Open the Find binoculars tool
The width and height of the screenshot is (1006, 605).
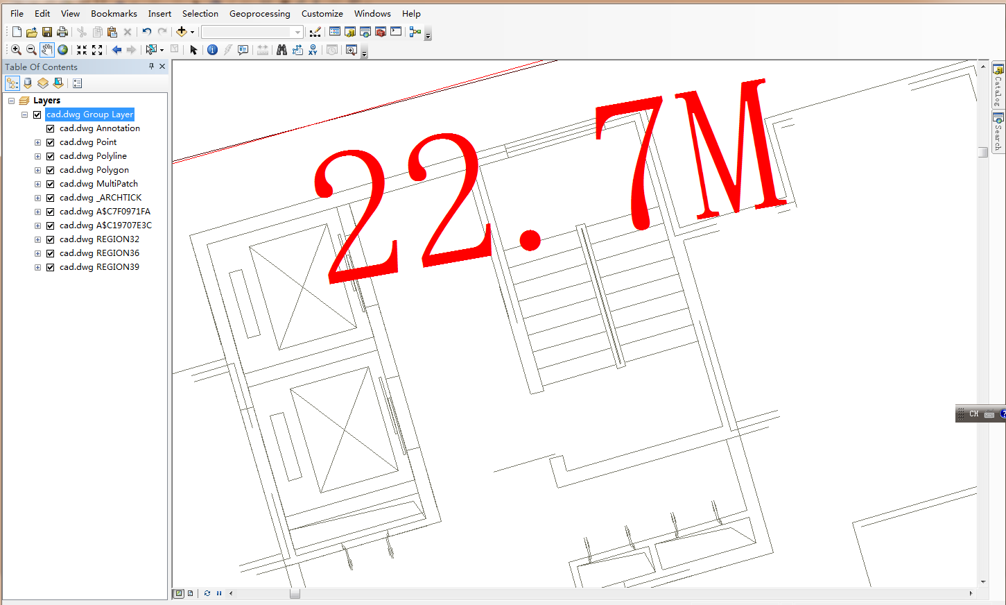[x=281, y=50]
